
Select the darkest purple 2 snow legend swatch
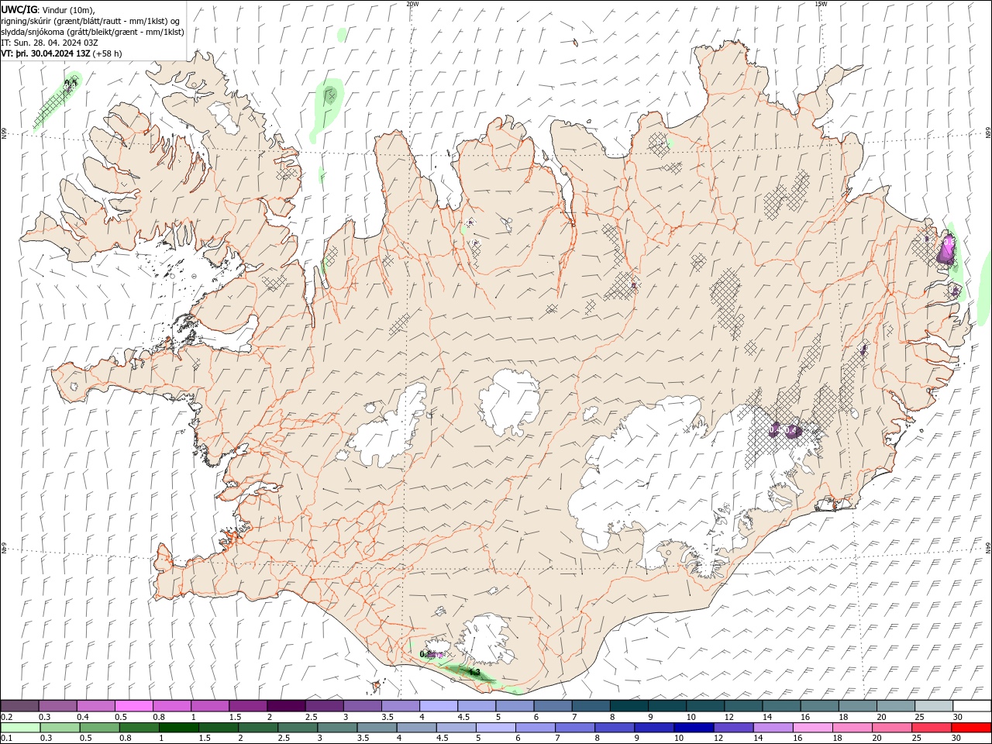(x=286, y=706)
